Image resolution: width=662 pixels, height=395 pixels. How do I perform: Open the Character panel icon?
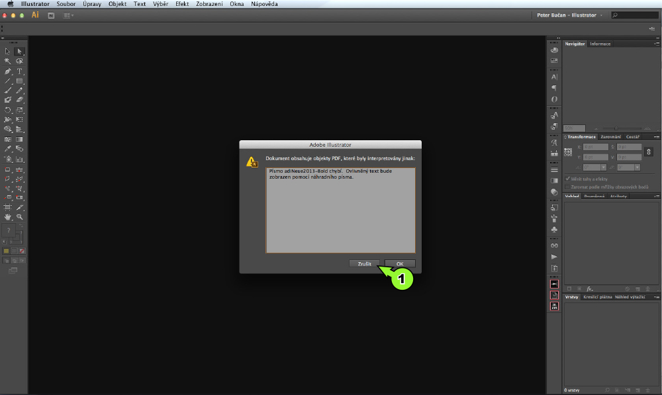tap(554, 77)
